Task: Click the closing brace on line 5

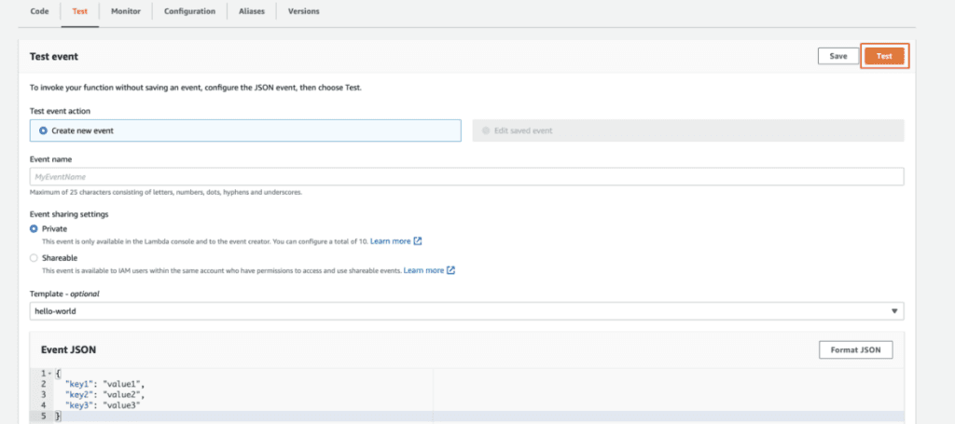Action: [58, 417]
